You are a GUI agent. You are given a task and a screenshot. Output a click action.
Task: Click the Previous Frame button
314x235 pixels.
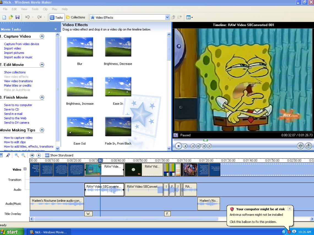point(198,146)
